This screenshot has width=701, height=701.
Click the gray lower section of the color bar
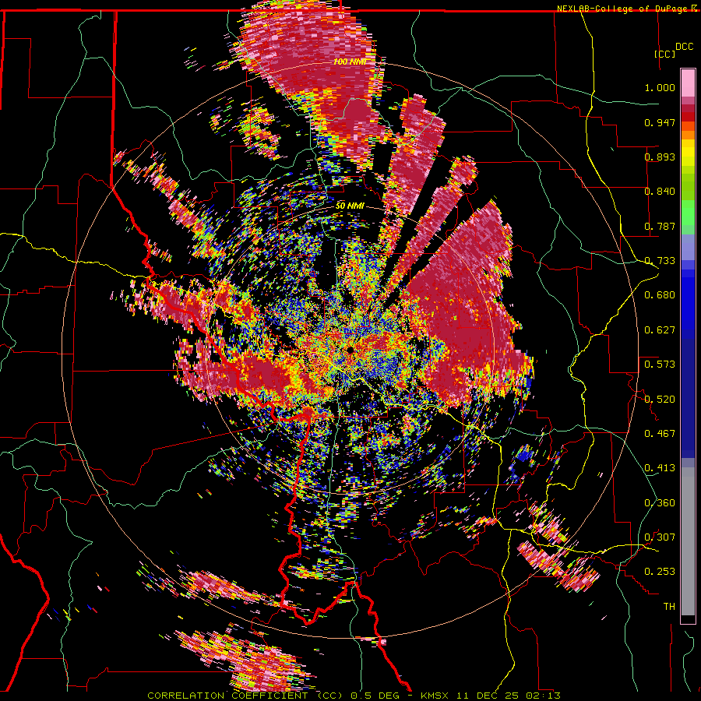coord(688,541)
